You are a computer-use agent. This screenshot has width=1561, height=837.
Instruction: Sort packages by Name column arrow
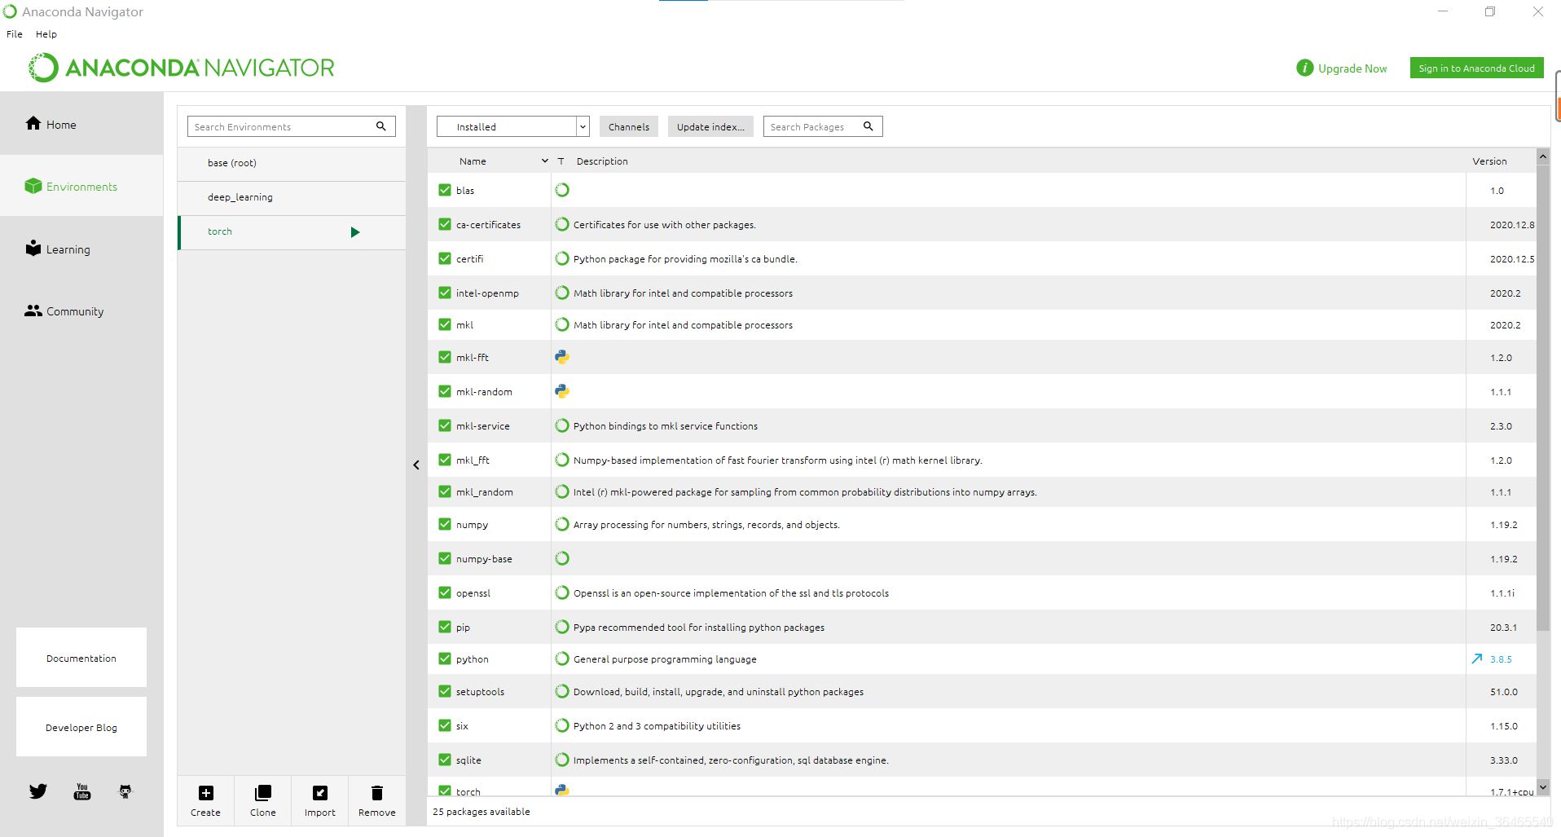[x=545, y=161]
